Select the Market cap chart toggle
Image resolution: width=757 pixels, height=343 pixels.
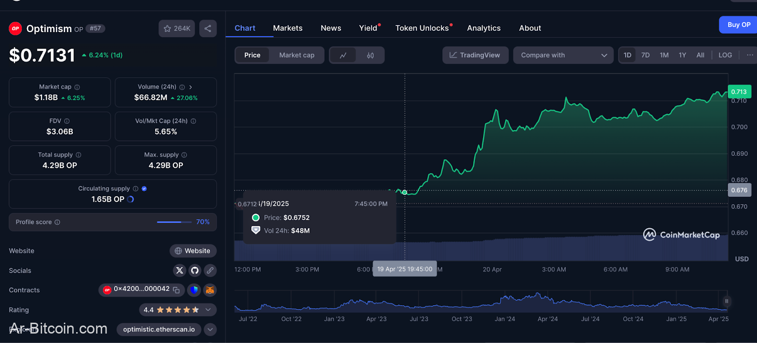pos(297,55)
